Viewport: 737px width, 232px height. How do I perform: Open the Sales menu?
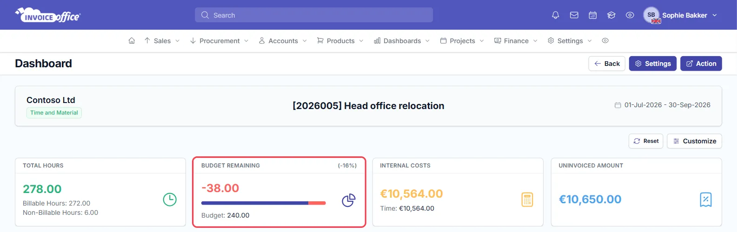[x=162, y=41]
